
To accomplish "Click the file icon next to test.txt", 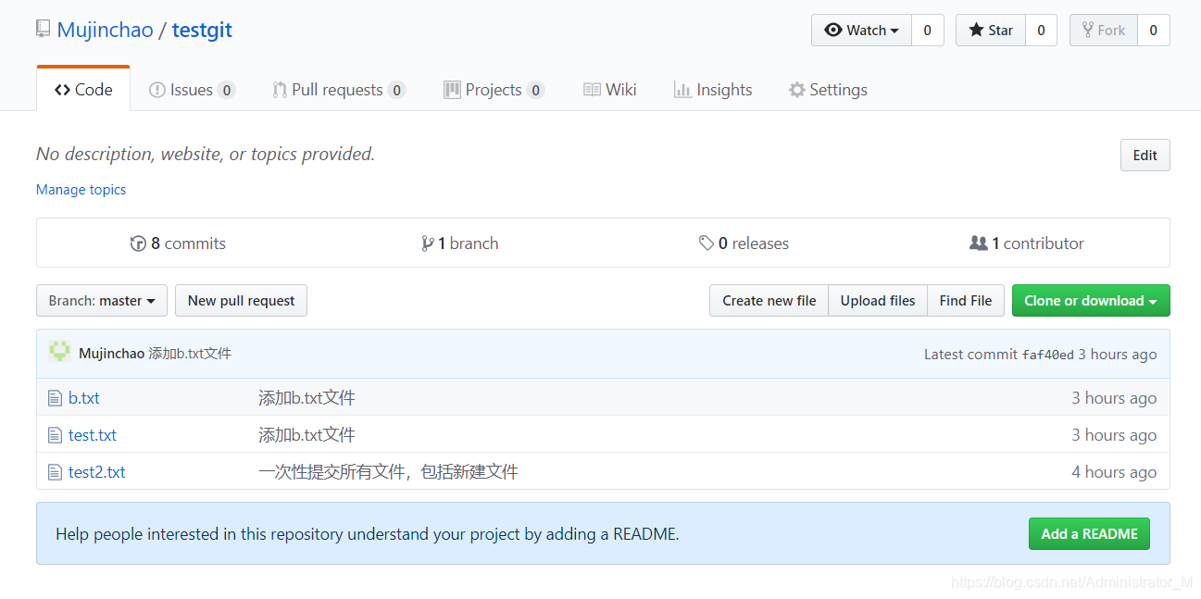I will [55, 435].
